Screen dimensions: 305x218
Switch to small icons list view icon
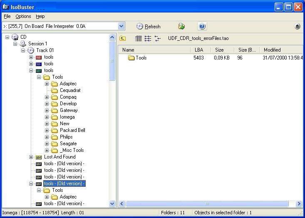(x=148, y=39)
